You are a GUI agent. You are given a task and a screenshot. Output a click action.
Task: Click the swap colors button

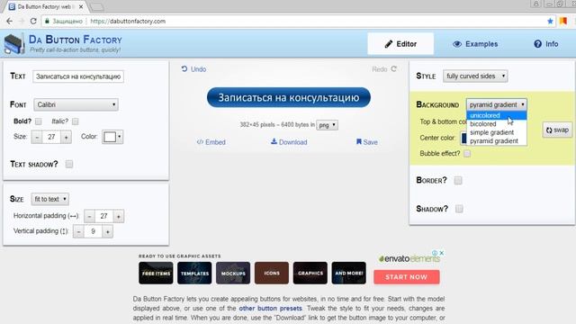[557, 130]
